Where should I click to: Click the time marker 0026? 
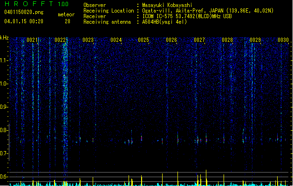click(x=171, y=40)
